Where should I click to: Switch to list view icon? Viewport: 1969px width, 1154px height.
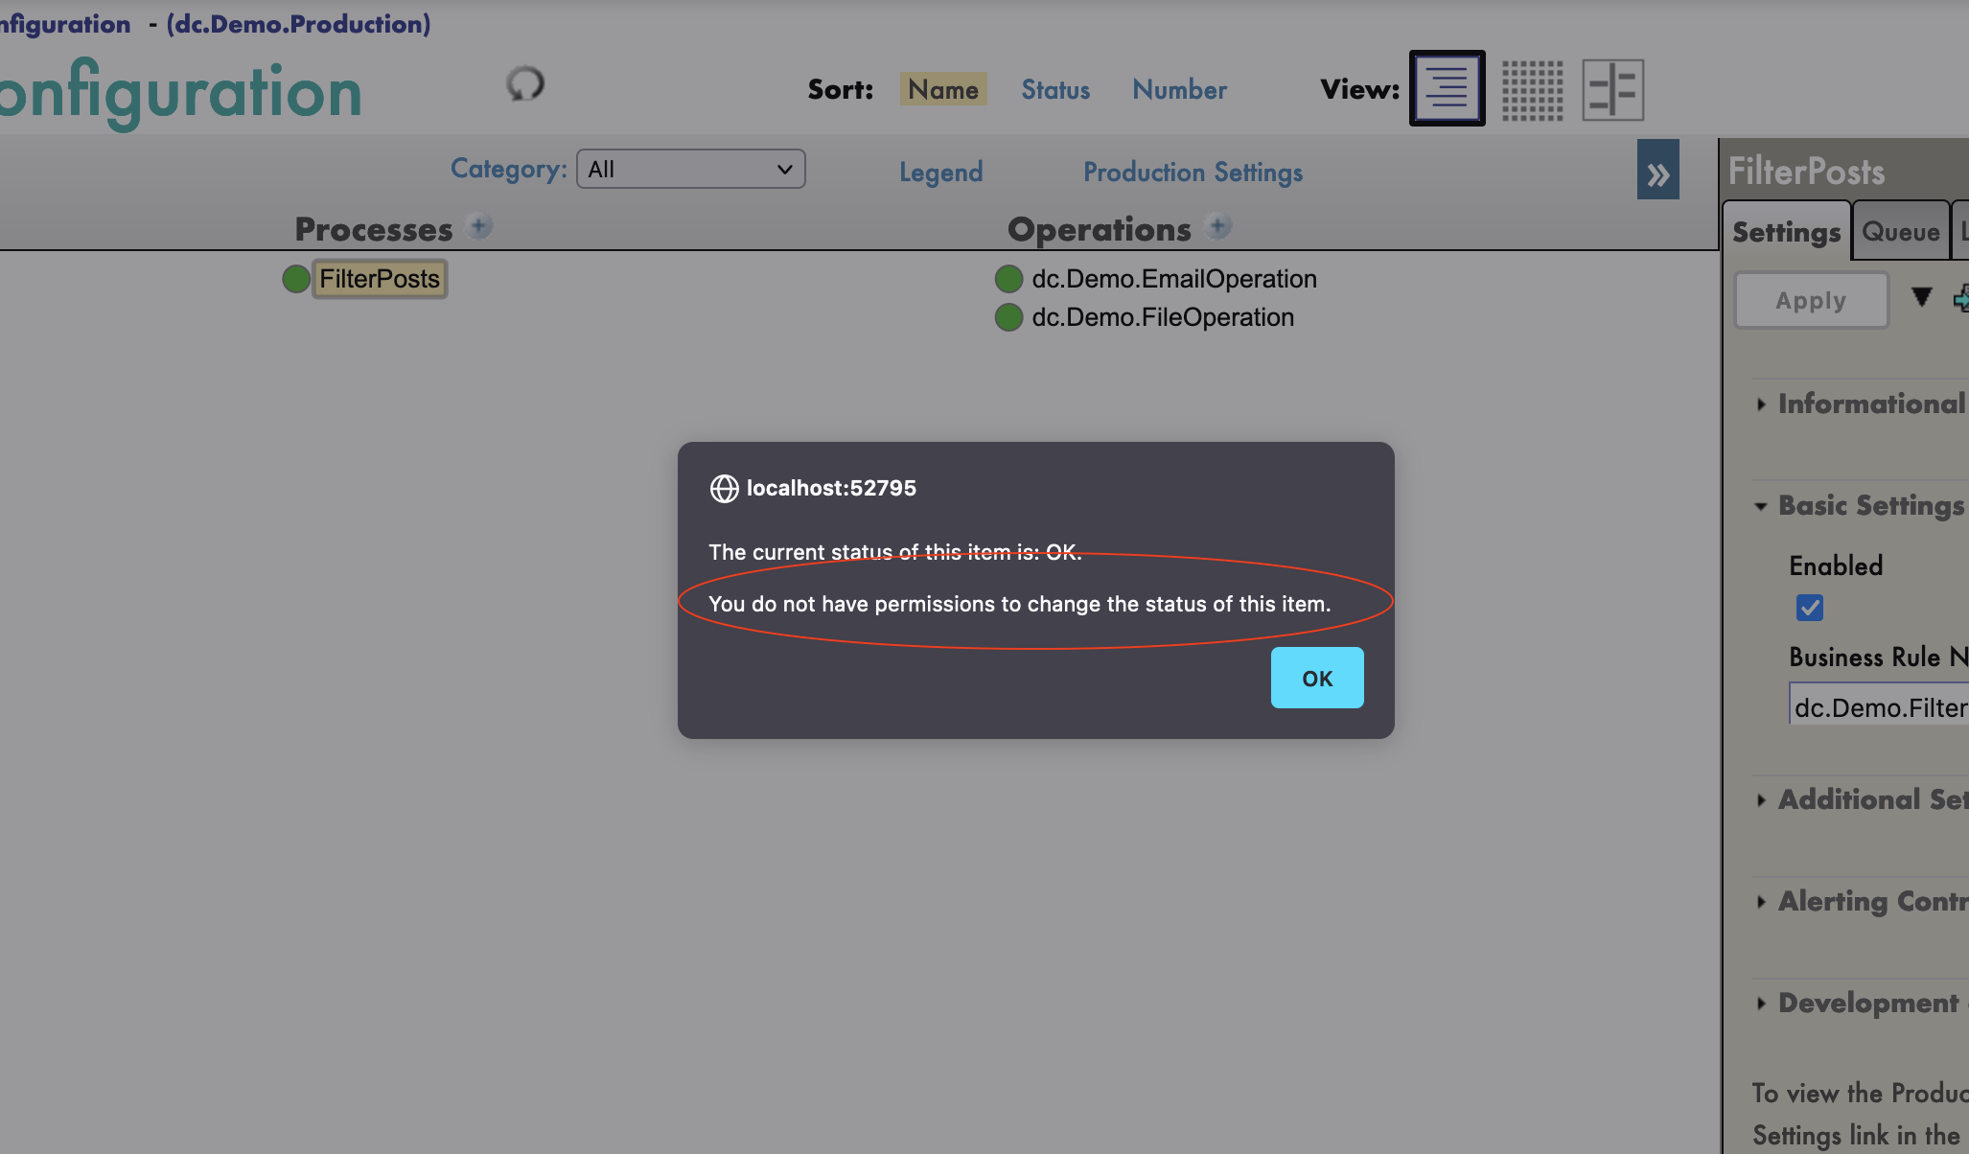[1447, 88]
